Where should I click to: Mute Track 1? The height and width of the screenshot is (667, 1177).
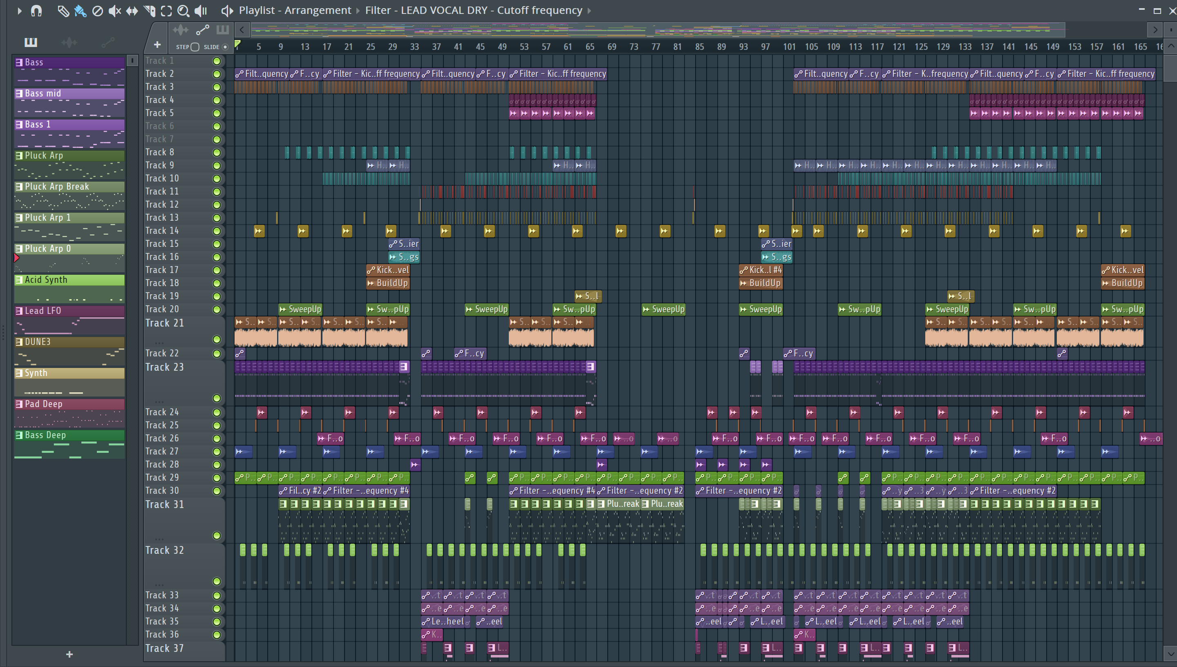[217, 61]
